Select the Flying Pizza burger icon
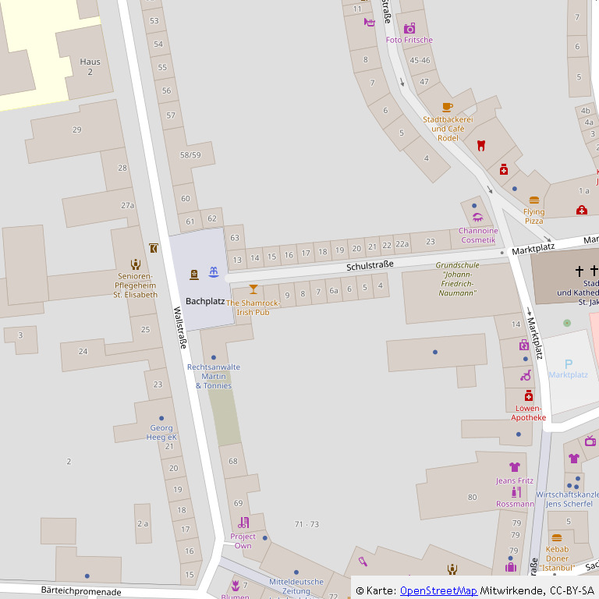Viewport: 599px width, 599px height. click(x=534, y=200)
